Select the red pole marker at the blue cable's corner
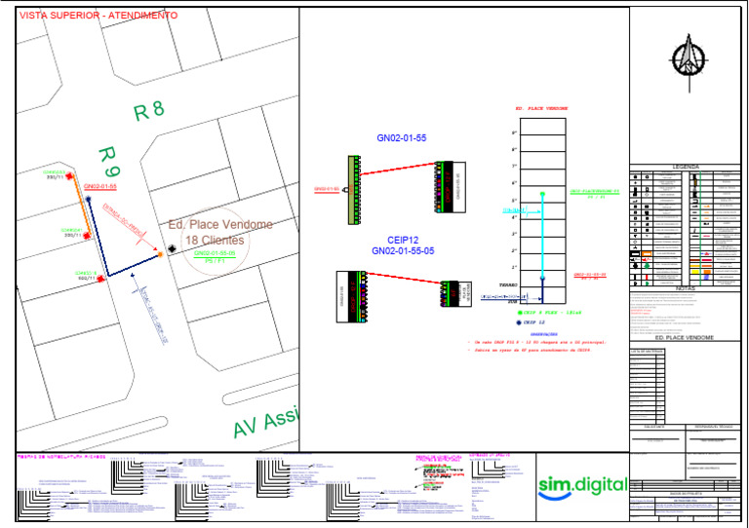 coord(100,279)
